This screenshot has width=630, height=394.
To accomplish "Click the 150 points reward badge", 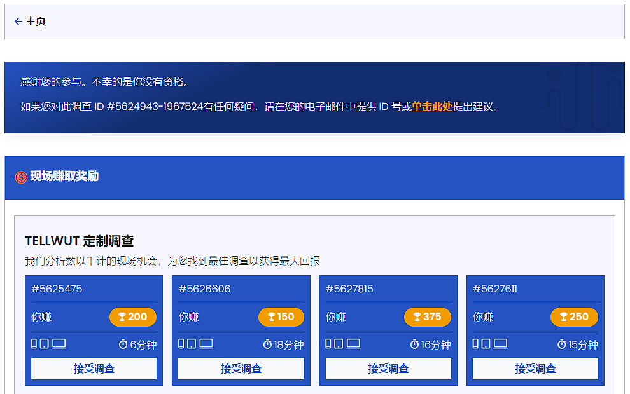I will tap(281, 317).
